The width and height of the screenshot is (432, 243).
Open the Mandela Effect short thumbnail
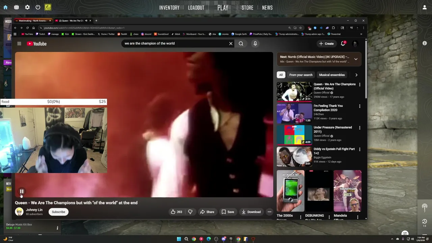(x=347, y=191)
